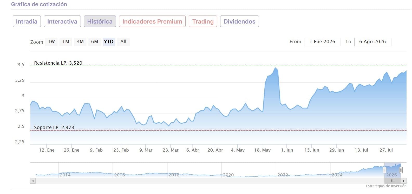Show All history zoom range

[x=123, y=42]
